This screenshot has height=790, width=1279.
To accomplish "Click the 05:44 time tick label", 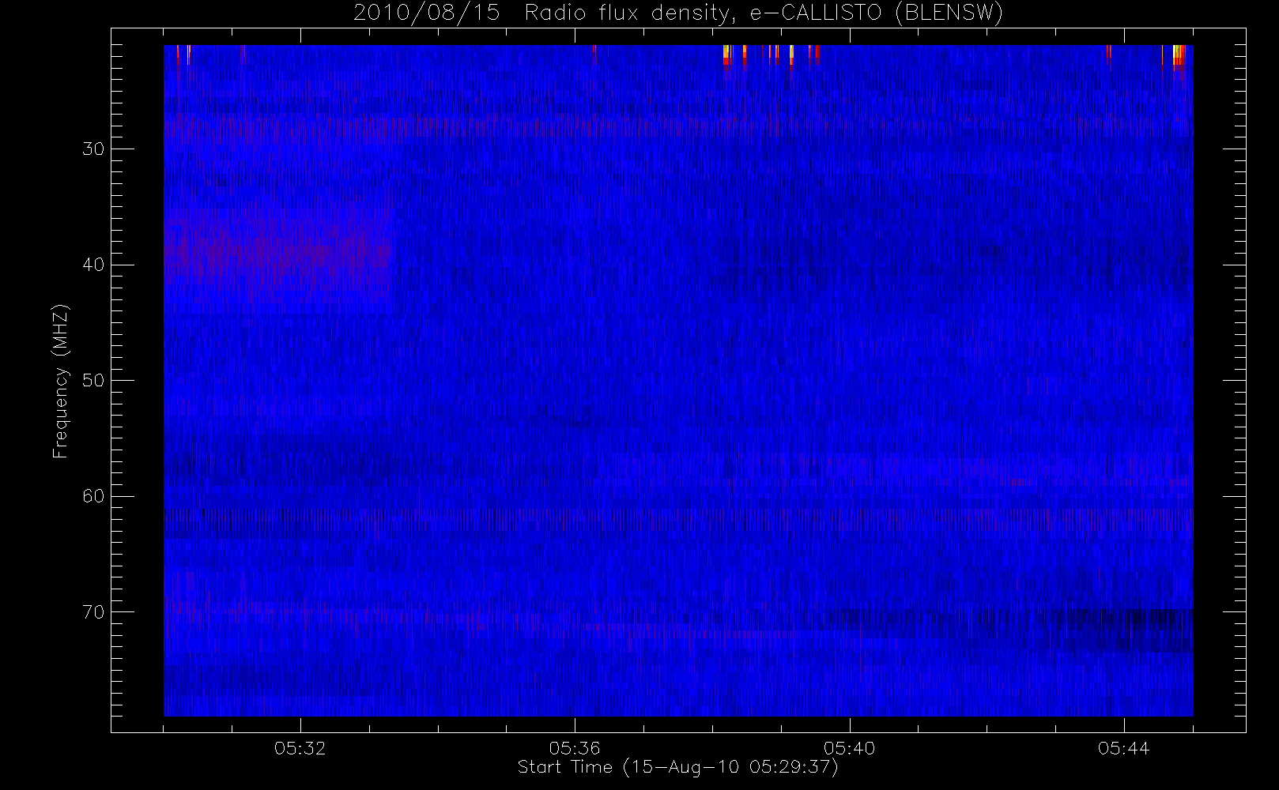I will (1123, 747).
